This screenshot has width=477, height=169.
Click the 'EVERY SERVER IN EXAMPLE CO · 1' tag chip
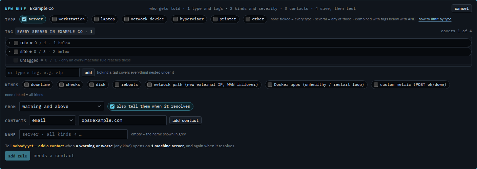click(x=55, y=32)
